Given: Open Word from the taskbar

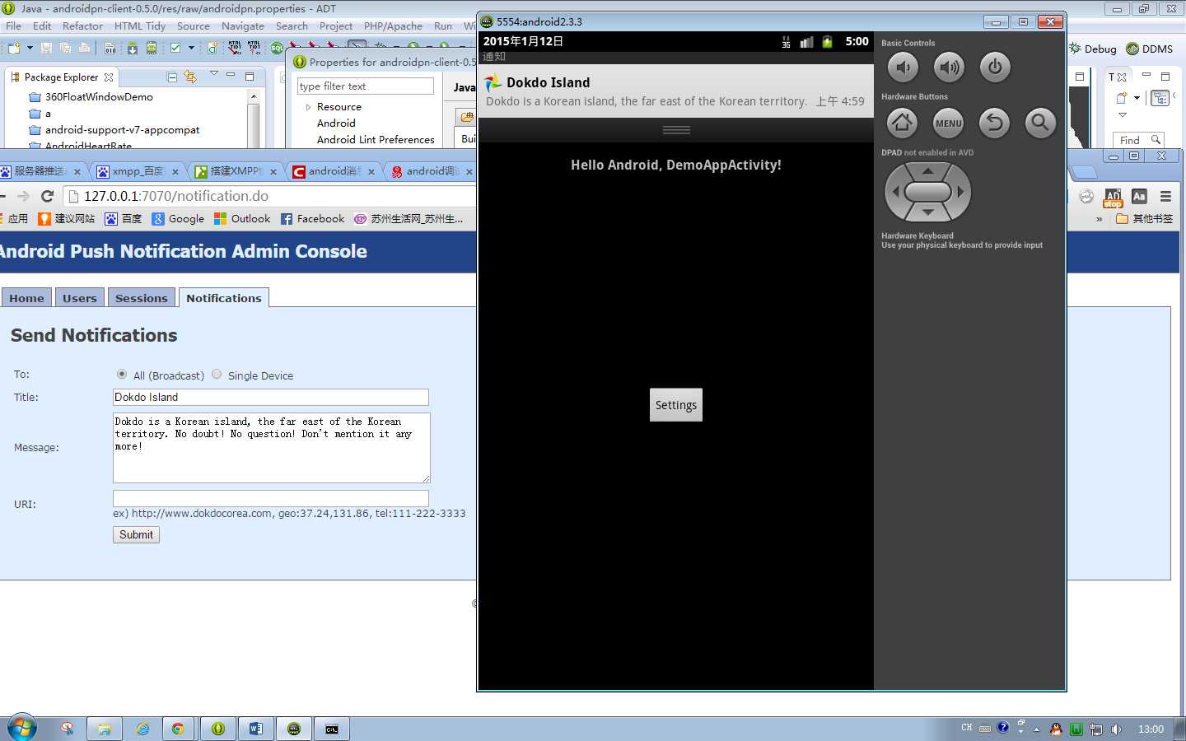Looking at the screenshot, I should tap(256, 729).
